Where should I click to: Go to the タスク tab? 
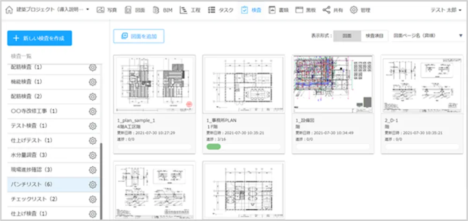[x=218, y=10]
